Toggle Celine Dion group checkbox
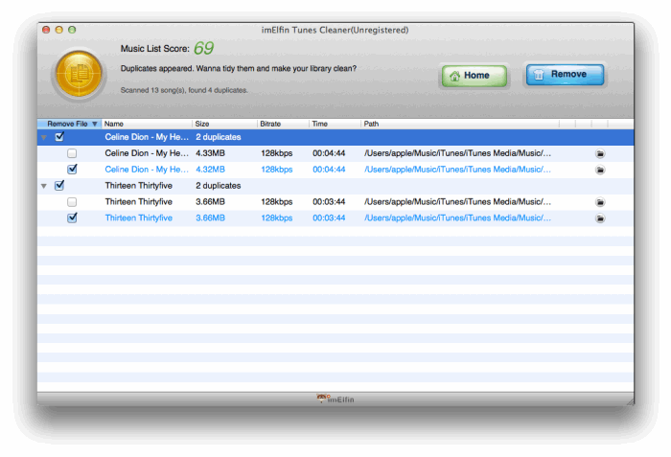 point(59,137)
